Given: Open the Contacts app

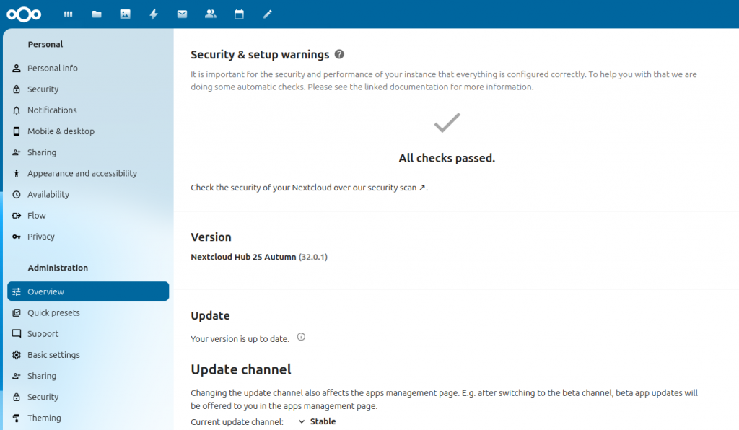Looking at the screenshot, I should 210,13.
